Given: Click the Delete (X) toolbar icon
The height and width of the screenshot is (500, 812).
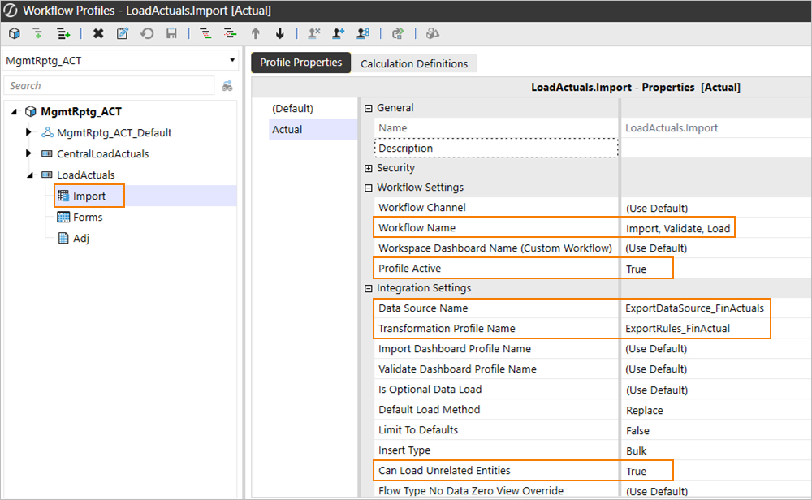Looking at the screenshot, I should (x=97, y=33).
